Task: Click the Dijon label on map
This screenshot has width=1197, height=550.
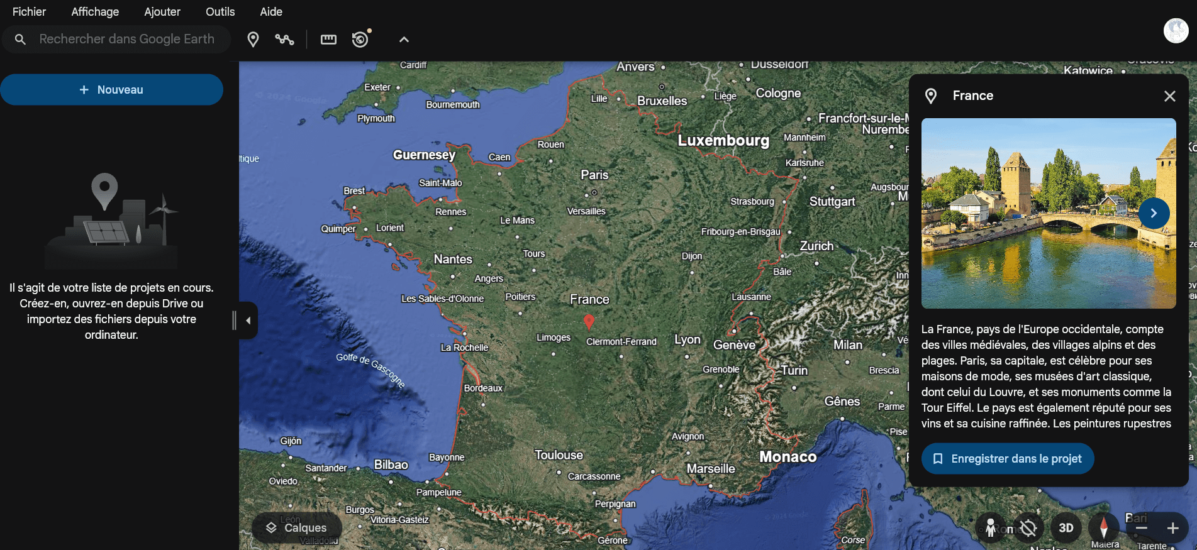Action: [692, 256]
